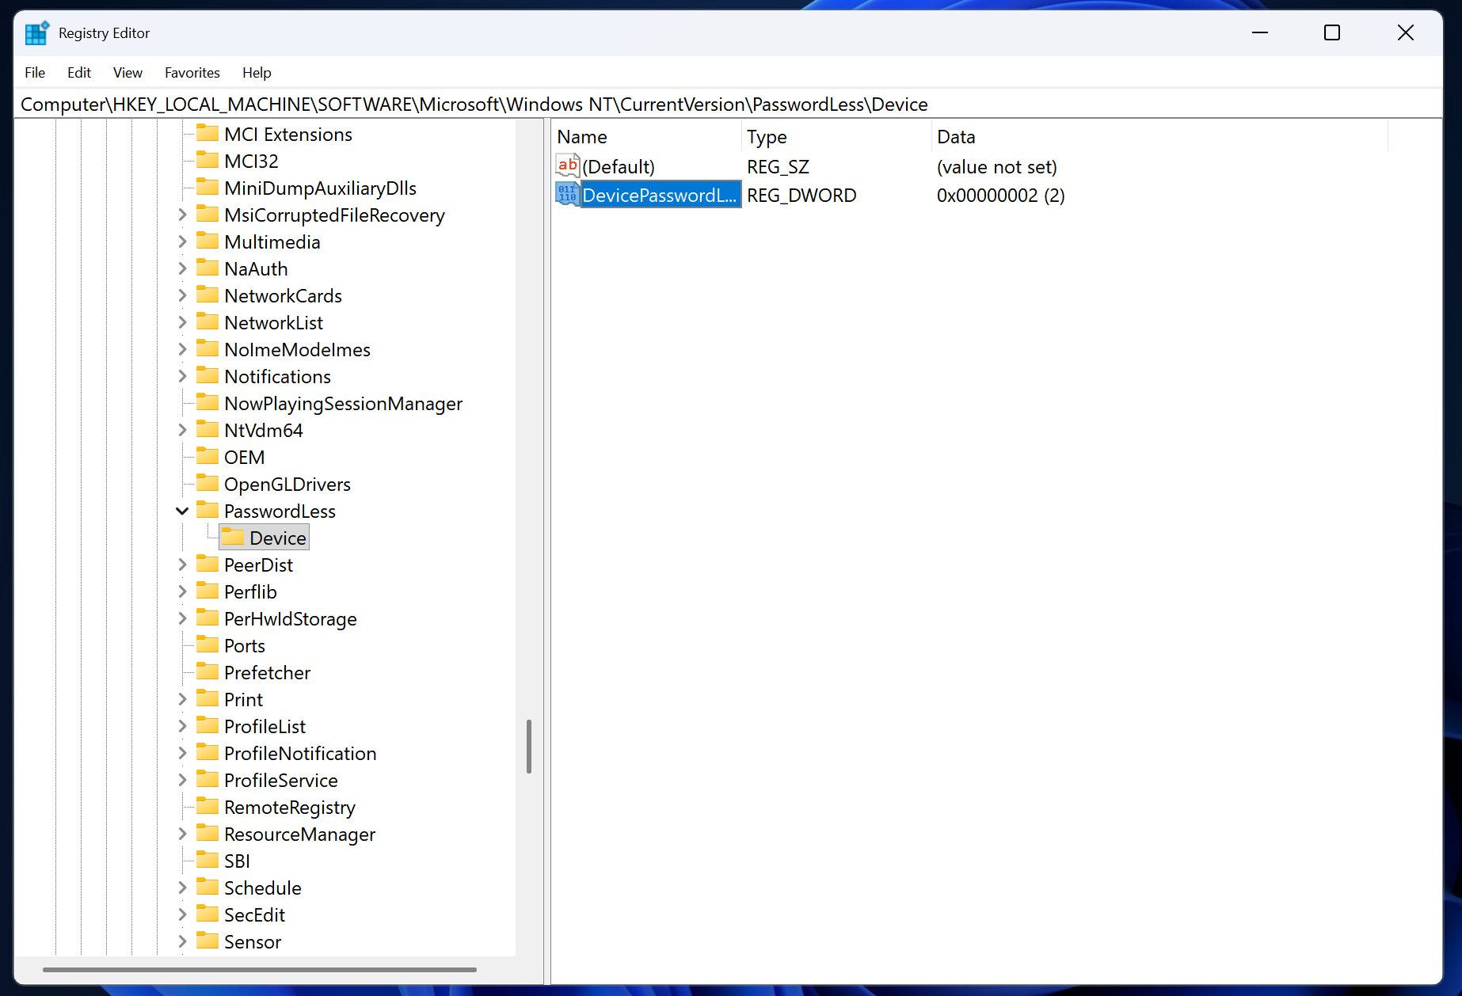Expand the NoImeModeImes key

pos(182,349)
